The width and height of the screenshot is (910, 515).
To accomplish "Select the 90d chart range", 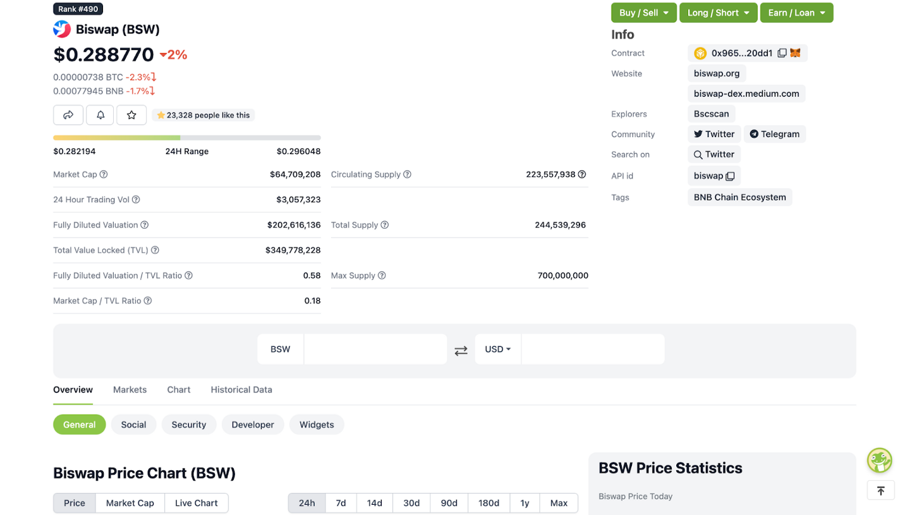I will pyautogui.click(x=449, y=503).
